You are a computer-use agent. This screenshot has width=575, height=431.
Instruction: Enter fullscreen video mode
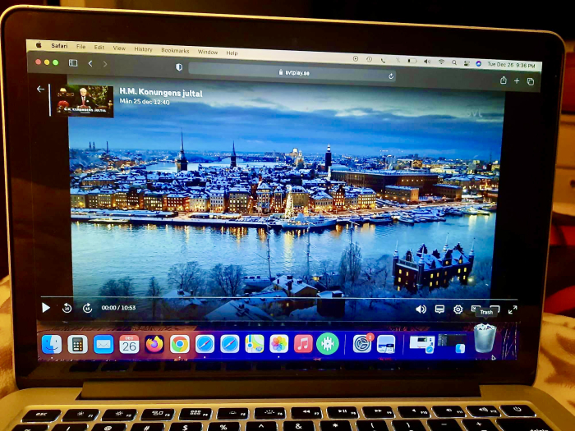tap(513, 309)
